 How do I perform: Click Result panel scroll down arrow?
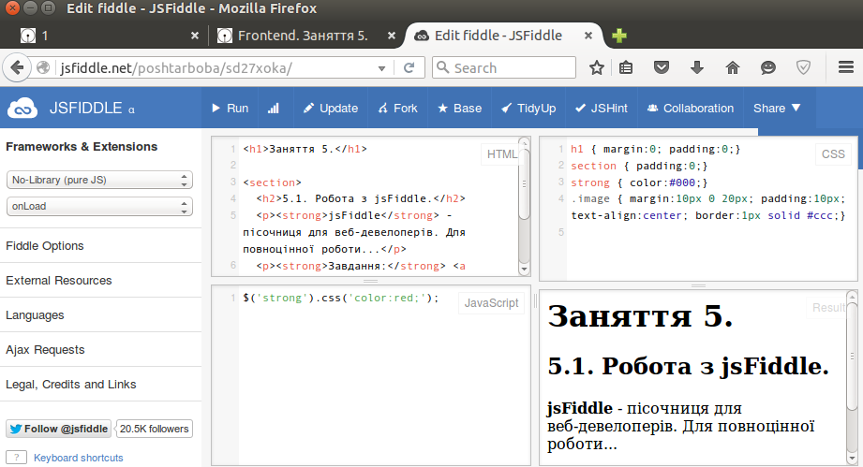point(852,459)
